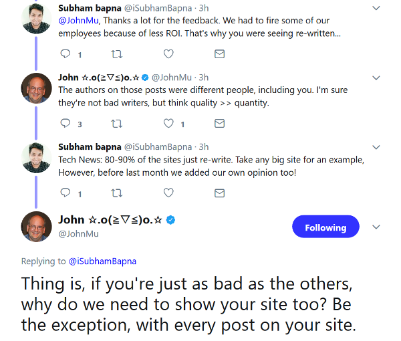401x341 pixels.
Task: Share John's quality tweet by direct message
Action: point(219,124)
